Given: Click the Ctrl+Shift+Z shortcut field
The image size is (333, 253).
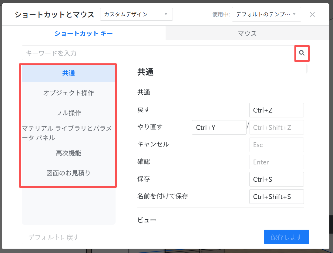Looking at the screenshot, I should [276, 127].
